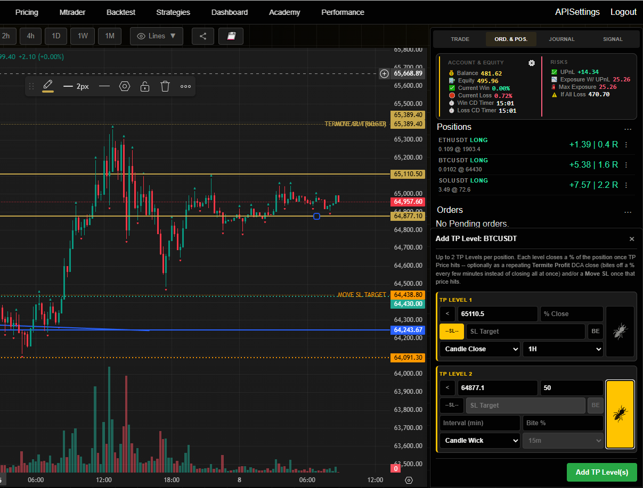Save chart with floppy disk icon
643x488 pixels.
pyautogui.click(x=231, y=36)
